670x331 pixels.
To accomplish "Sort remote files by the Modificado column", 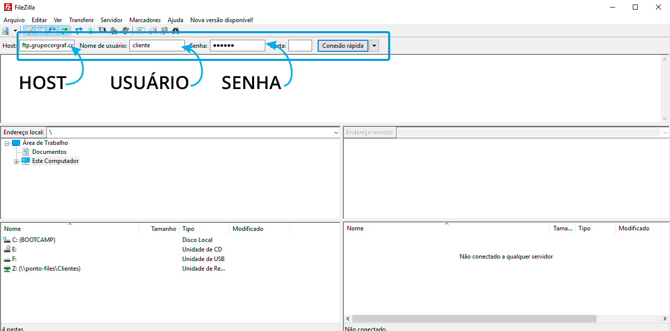I will [642, 228].
